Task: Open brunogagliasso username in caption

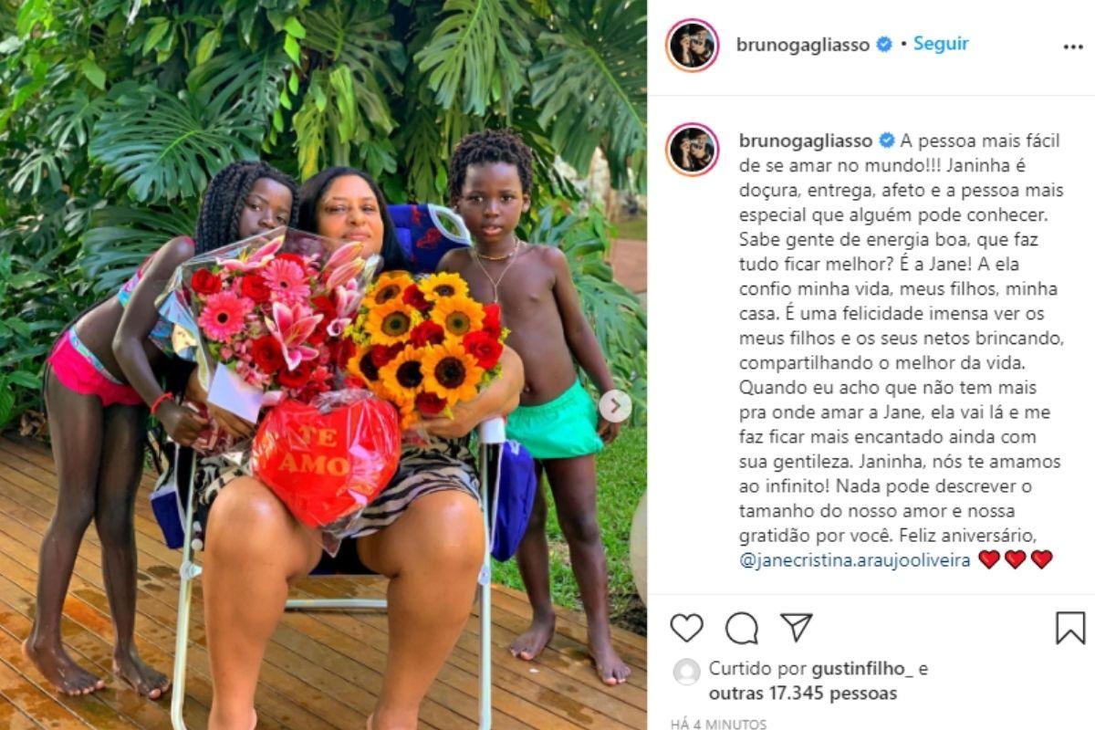Action: tap(804, 141)
